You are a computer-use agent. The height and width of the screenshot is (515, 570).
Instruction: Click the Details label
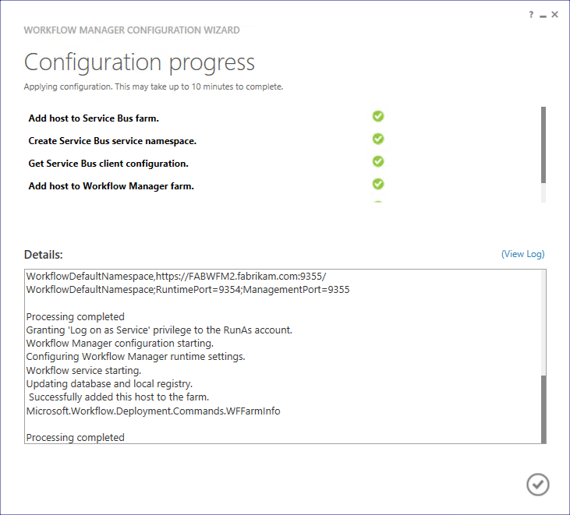(43, 255)
